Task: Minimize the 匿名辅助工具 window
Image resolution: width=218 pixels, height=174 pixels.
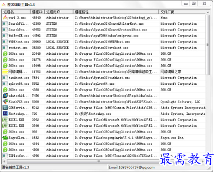Action: 186,4
